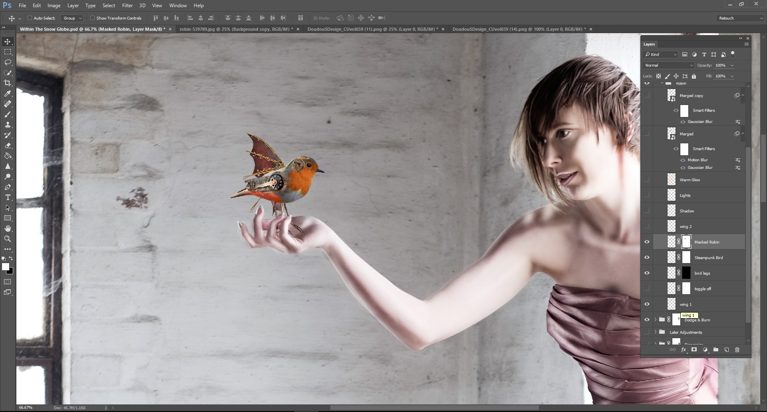Switch to the robin-539789.jpg document tab

coord(236,29)
